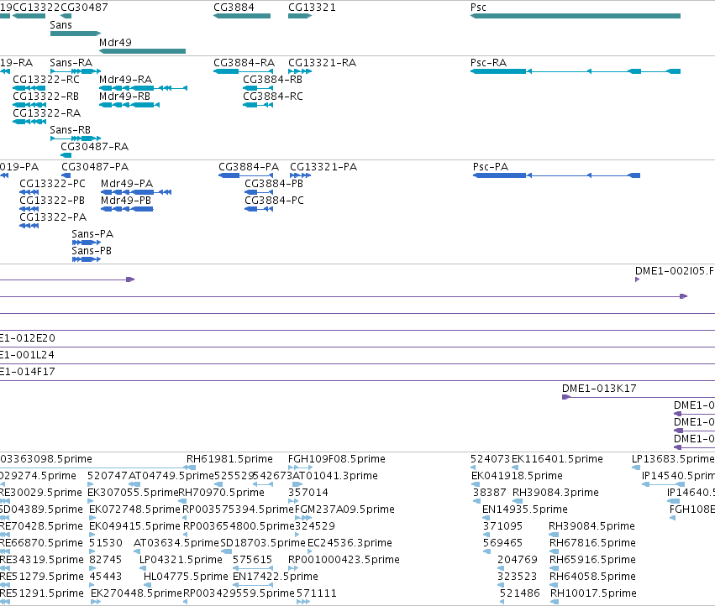
Task: Click the EK041918.5prime EST
Action: [476, 484]
